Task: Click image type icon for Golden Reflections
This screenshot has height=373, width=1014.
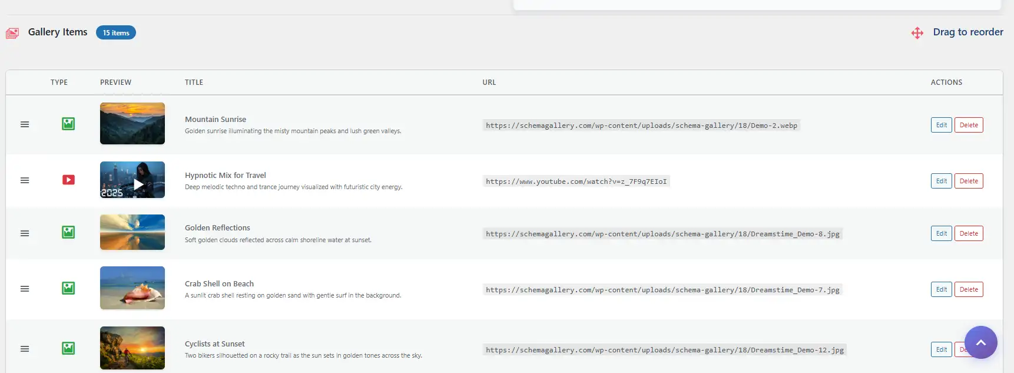Action: click(x=68, y=232)
